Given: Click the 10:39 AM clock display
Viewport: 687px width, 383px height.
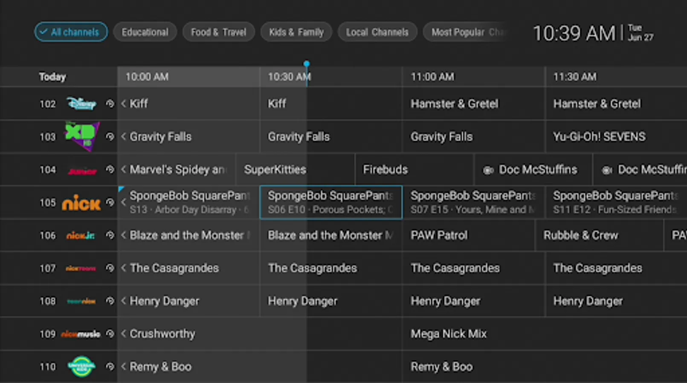Looking at the screenshot, I should (x=574, y=33).
